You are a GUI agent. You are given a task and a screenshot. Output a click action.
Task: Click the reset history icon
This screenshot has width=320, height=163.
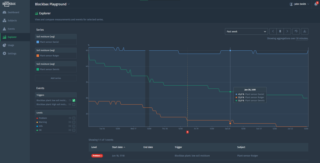click(x=296, y=31)
